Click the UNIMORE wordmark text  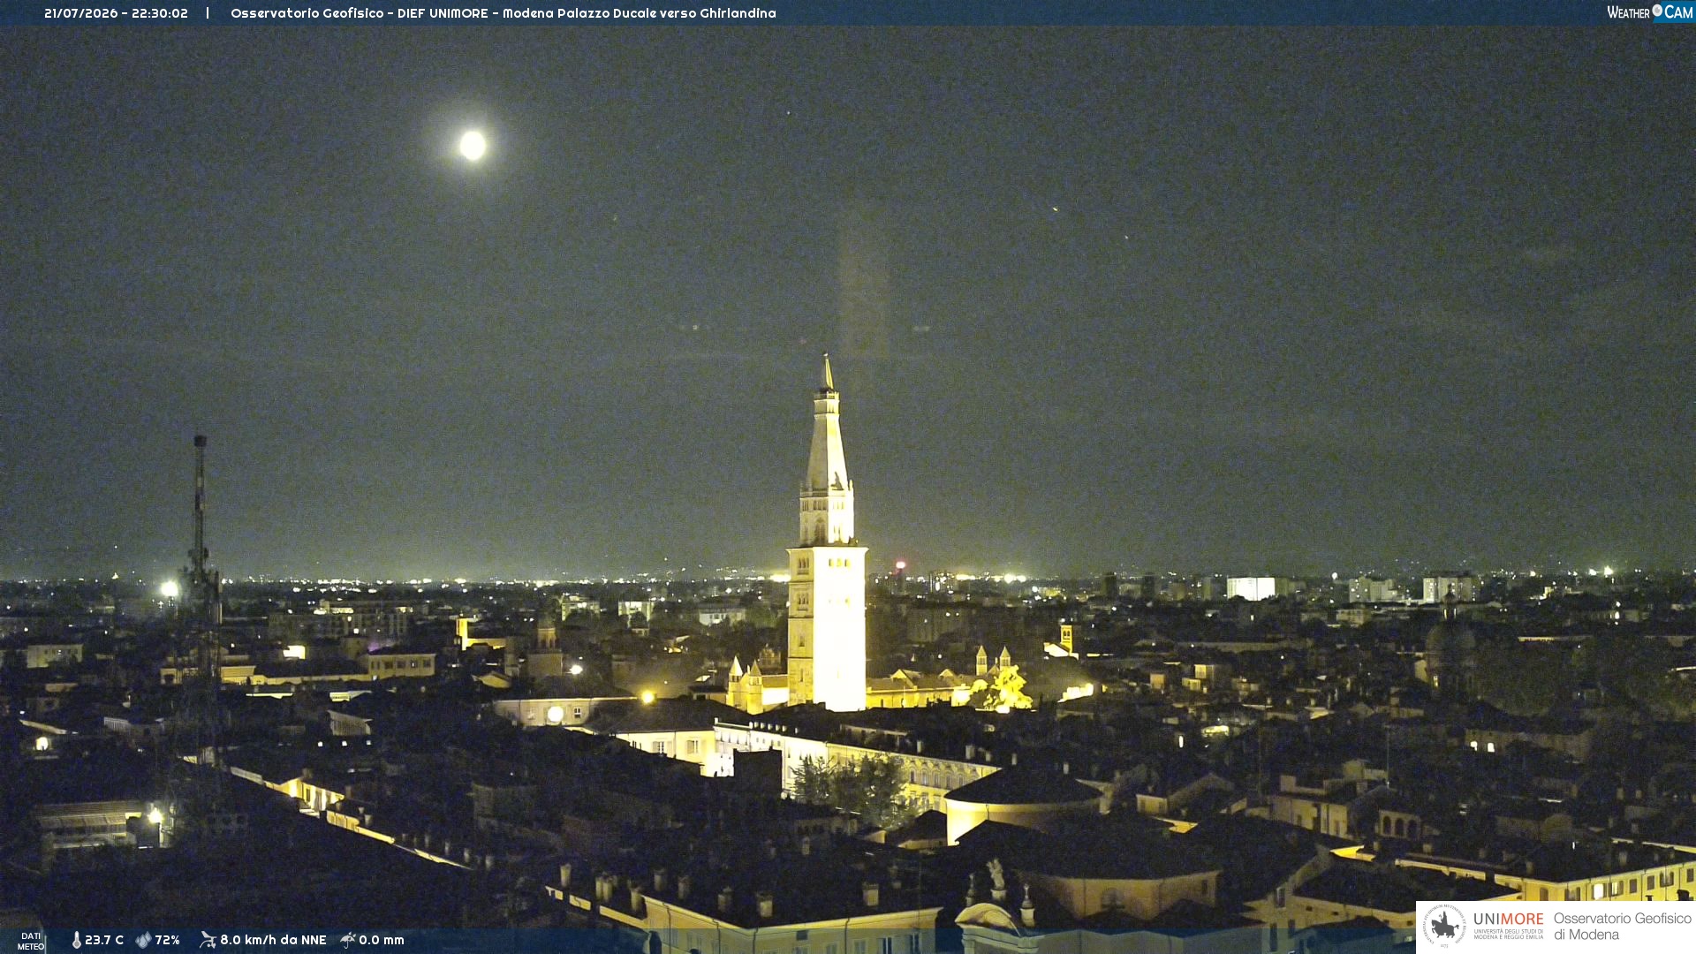(1508, 919)
